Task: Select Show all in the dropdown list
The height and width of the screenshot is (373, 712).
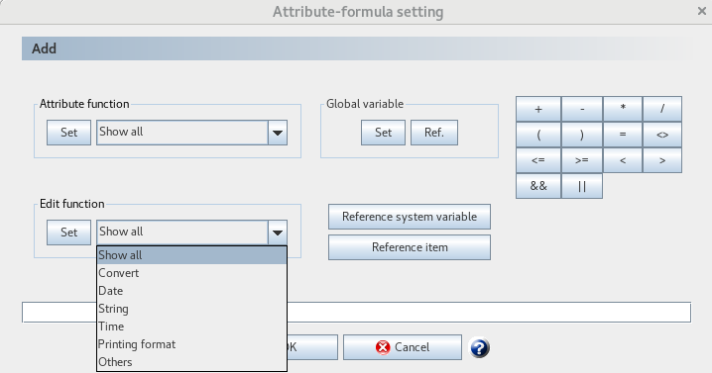Action: (191, 255)
